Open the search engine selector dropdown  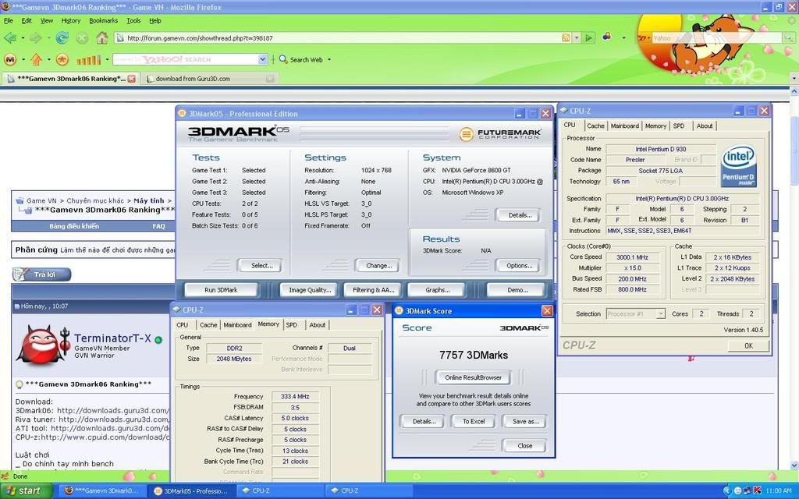[x=644, y=37]
